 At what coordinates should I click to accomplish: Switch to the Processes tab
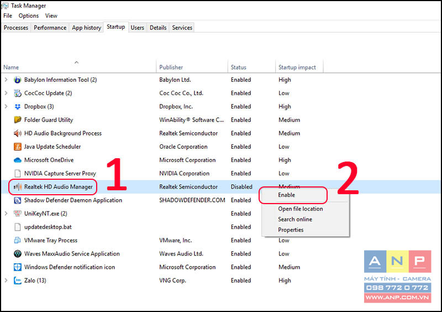tap(16, 28)
